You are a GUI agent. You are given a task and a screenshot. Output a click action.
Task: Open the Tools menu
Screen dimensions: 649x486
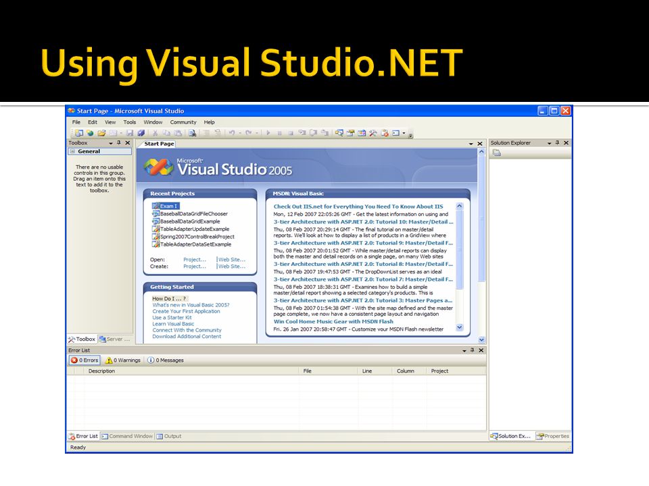coord(130,122)
